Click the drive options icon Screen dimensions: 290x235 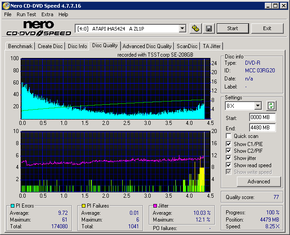tap(195, 28)
